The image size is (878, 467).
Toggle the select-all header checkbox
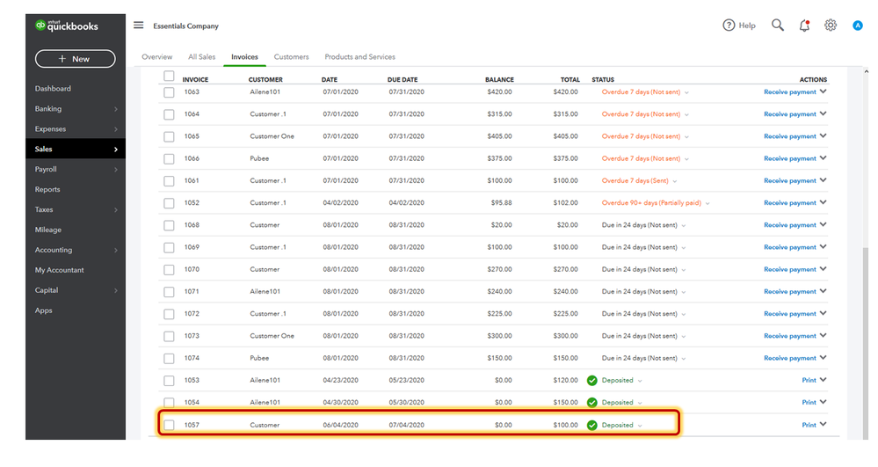[169, 76]
